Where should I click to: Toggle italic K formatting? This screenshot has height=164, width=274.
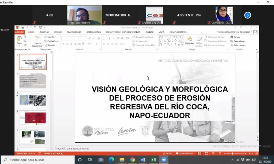point(67,44)
